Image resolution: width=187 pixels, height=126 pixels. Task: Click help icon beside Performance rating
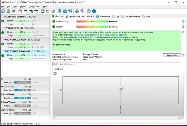(x=183, y=22)
